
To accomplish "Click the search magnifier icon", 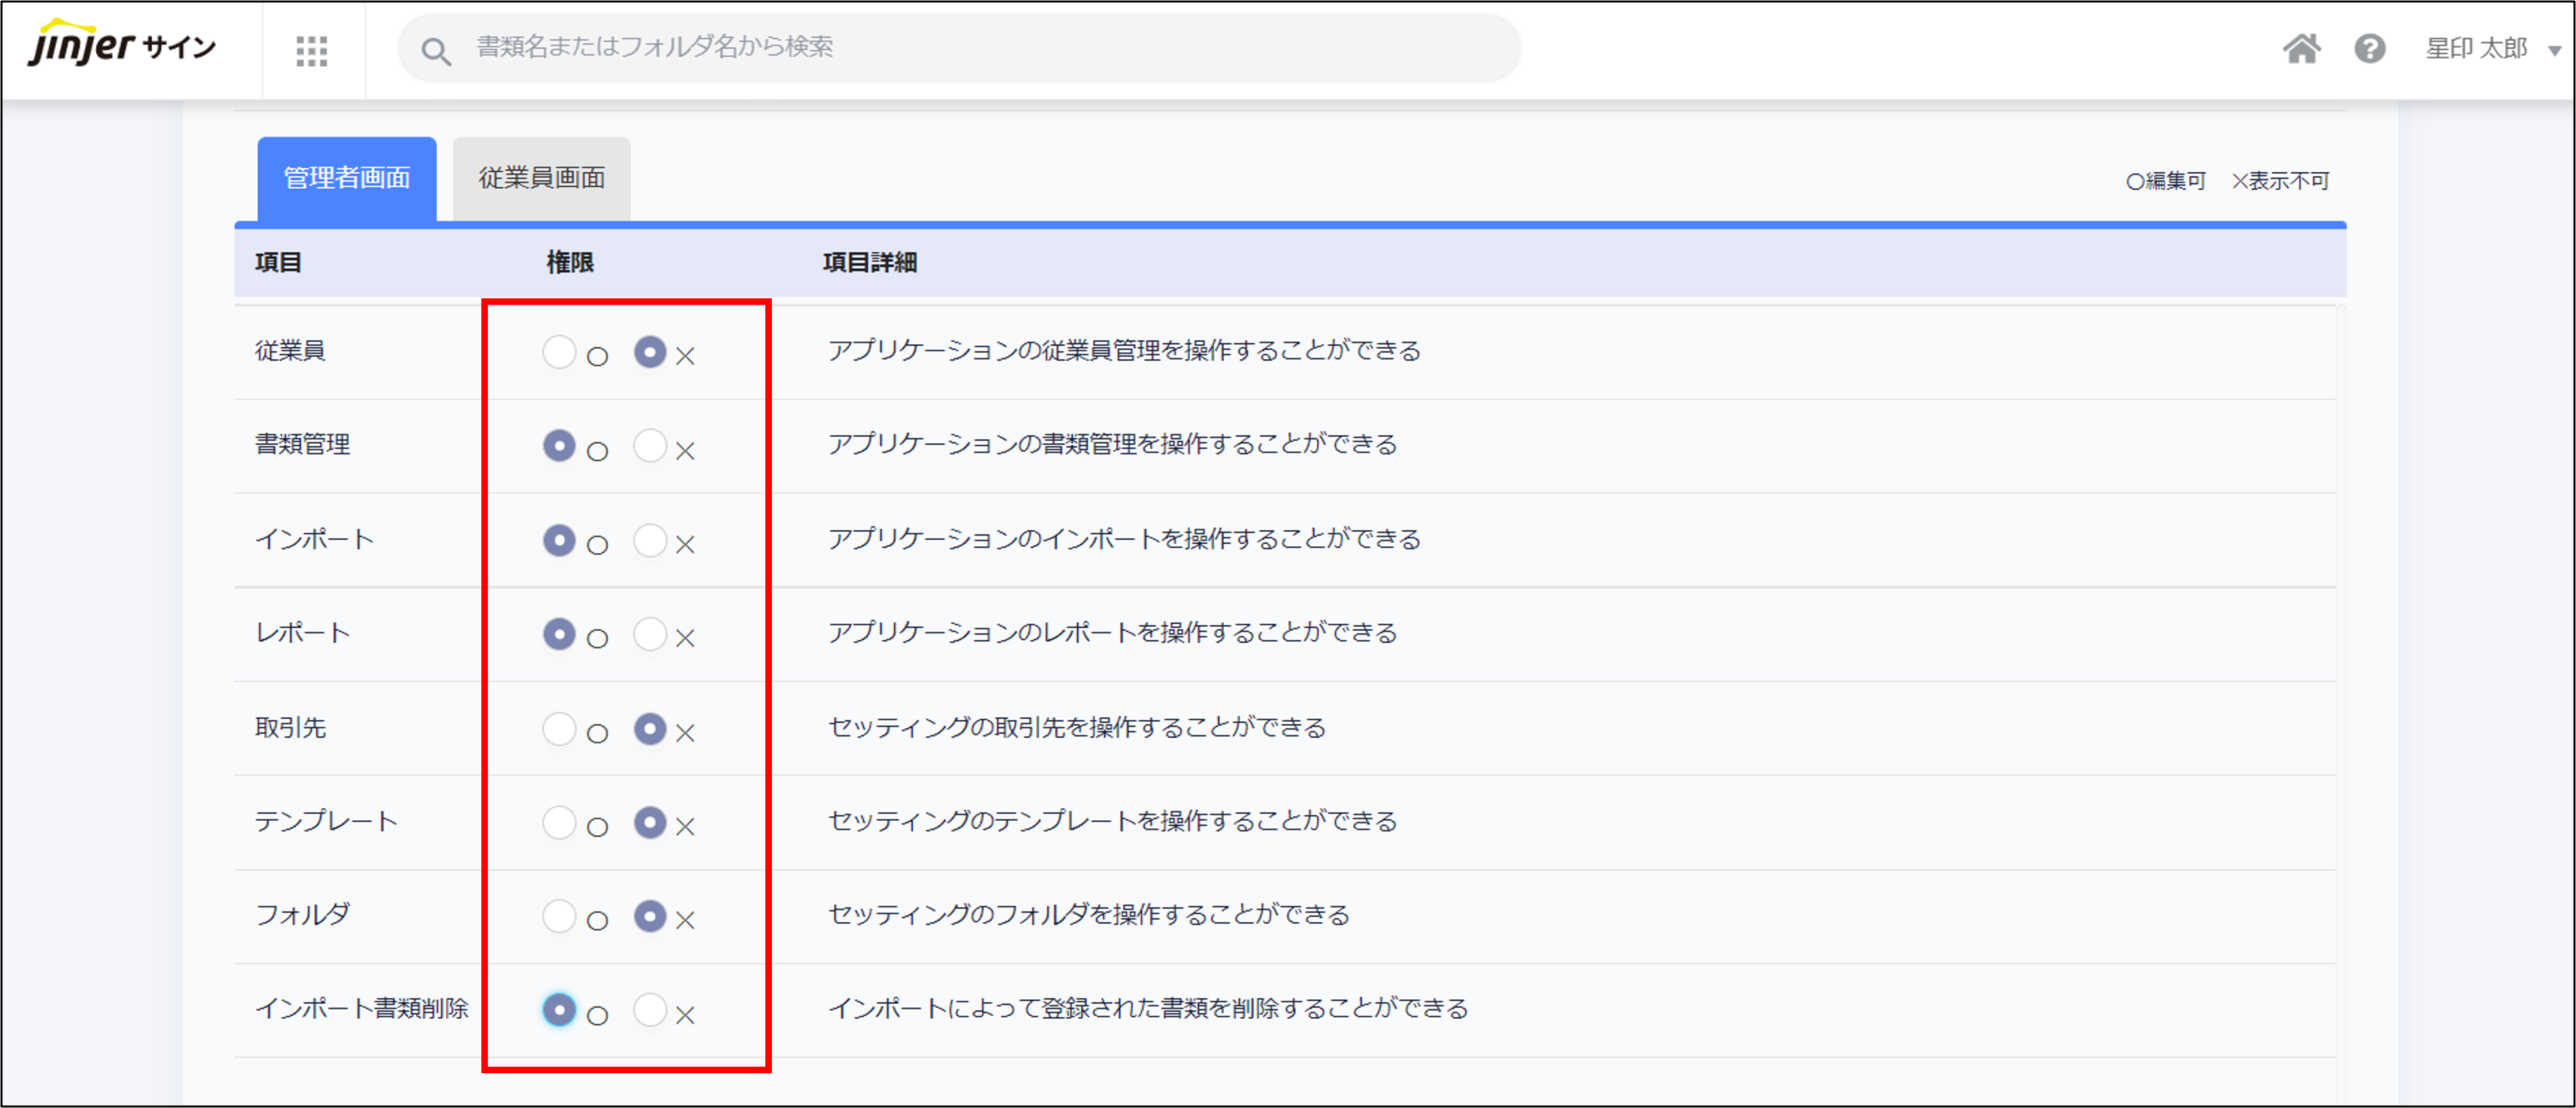I will (435, 50).
